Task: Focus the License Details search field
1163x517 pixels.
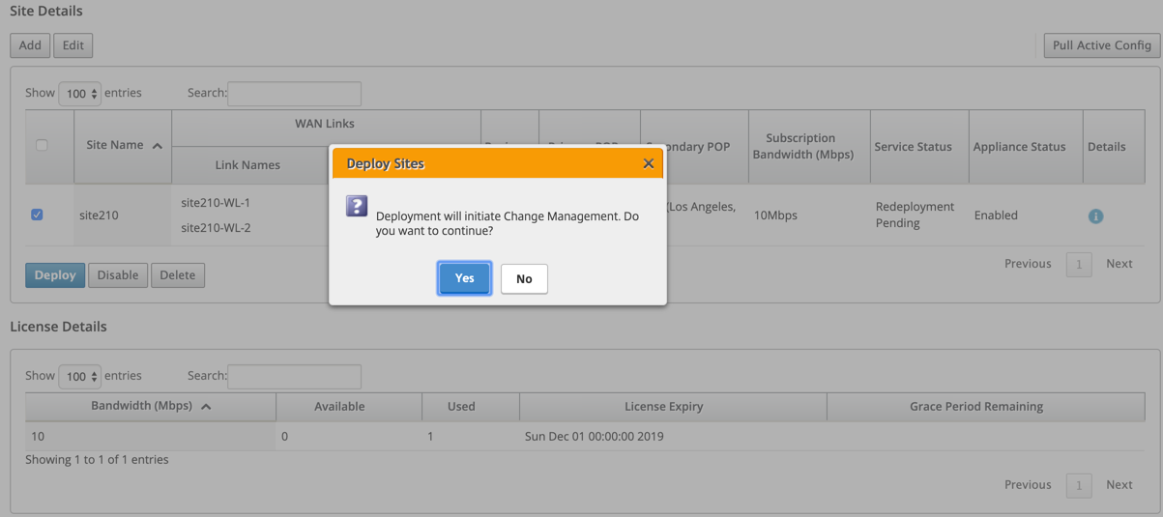Action: [x=294, y=376]
